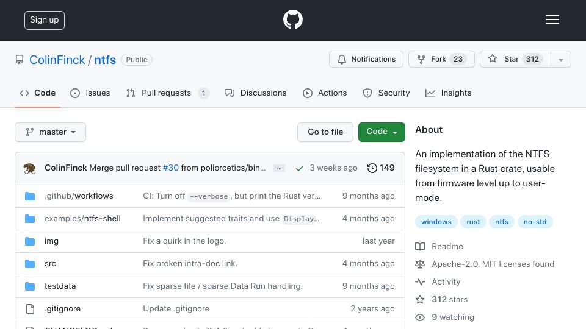The image size is (586, 329).
Task: Open the ColinFinck owner profile link
Action: pos(57,60)
